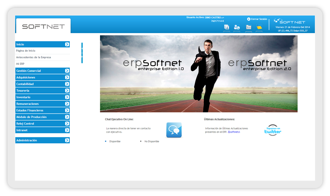This screenshot has width=330, height=196.
Task: Select erpSoftnet enterprise Edition 1.0 banner text
Action: pyautogui.click(x=153, y=65)
